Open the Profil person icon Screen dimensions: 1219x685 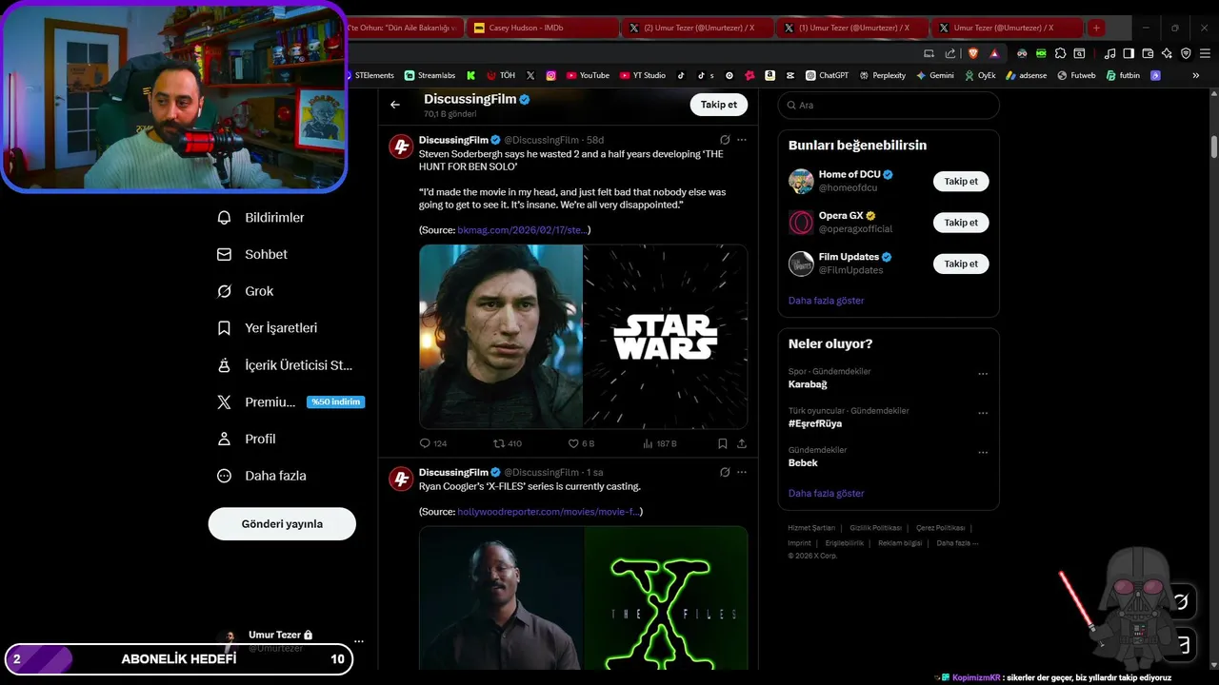coord(224,439)
